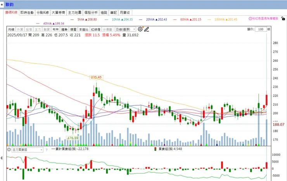
Task: Click the 100MA legend line swatch
Action: tap(209, 19)
